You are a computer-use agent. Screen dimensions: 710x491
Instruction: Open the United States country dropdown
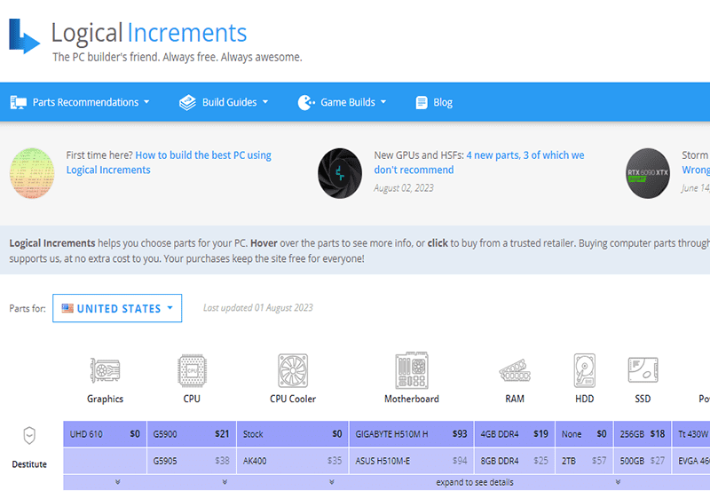[117, 308]
